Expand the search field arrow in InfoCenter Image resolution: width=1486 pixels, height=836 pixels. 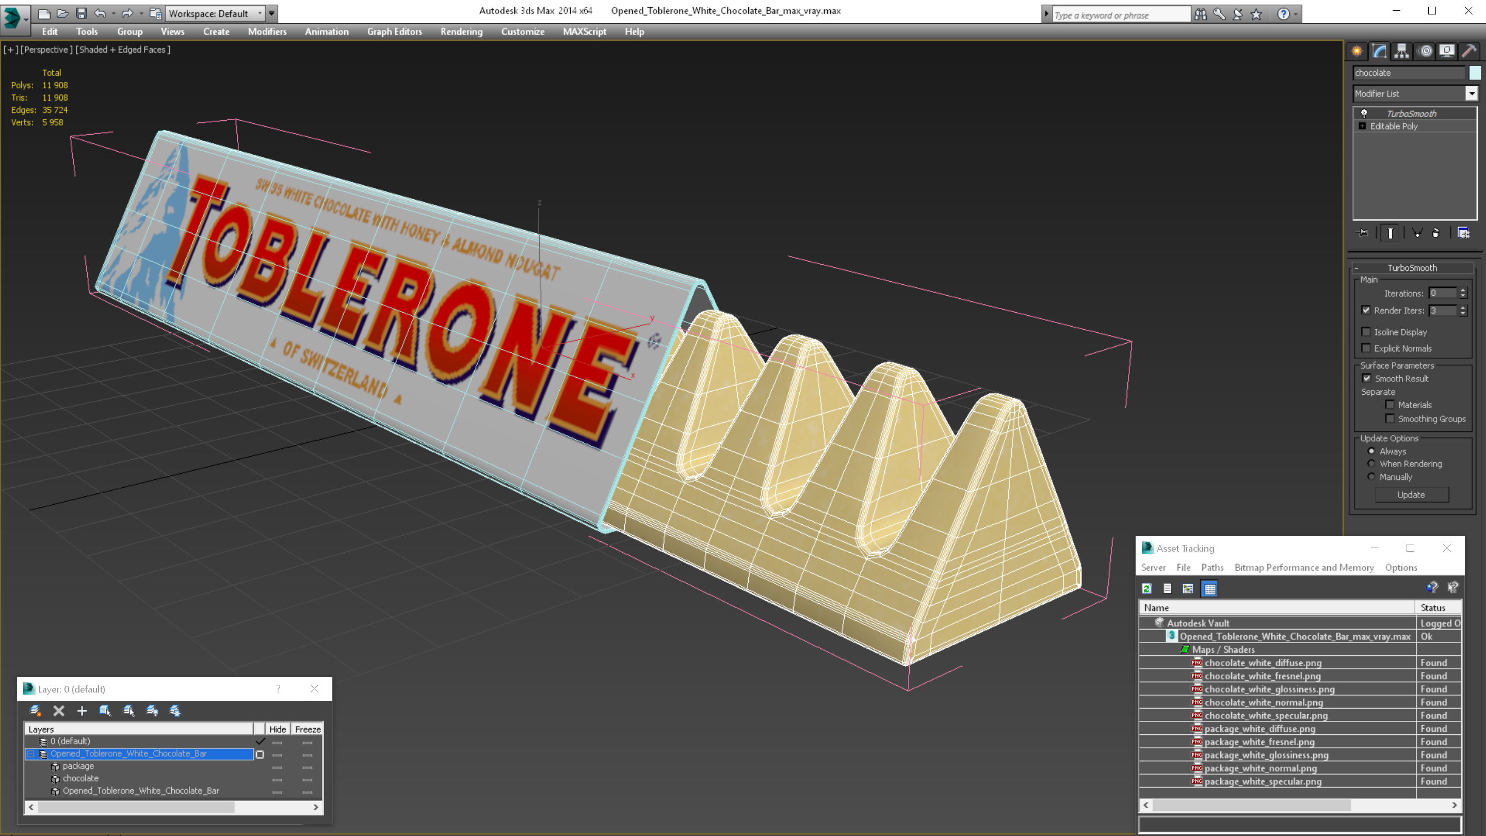click(x=1046, y=14)
